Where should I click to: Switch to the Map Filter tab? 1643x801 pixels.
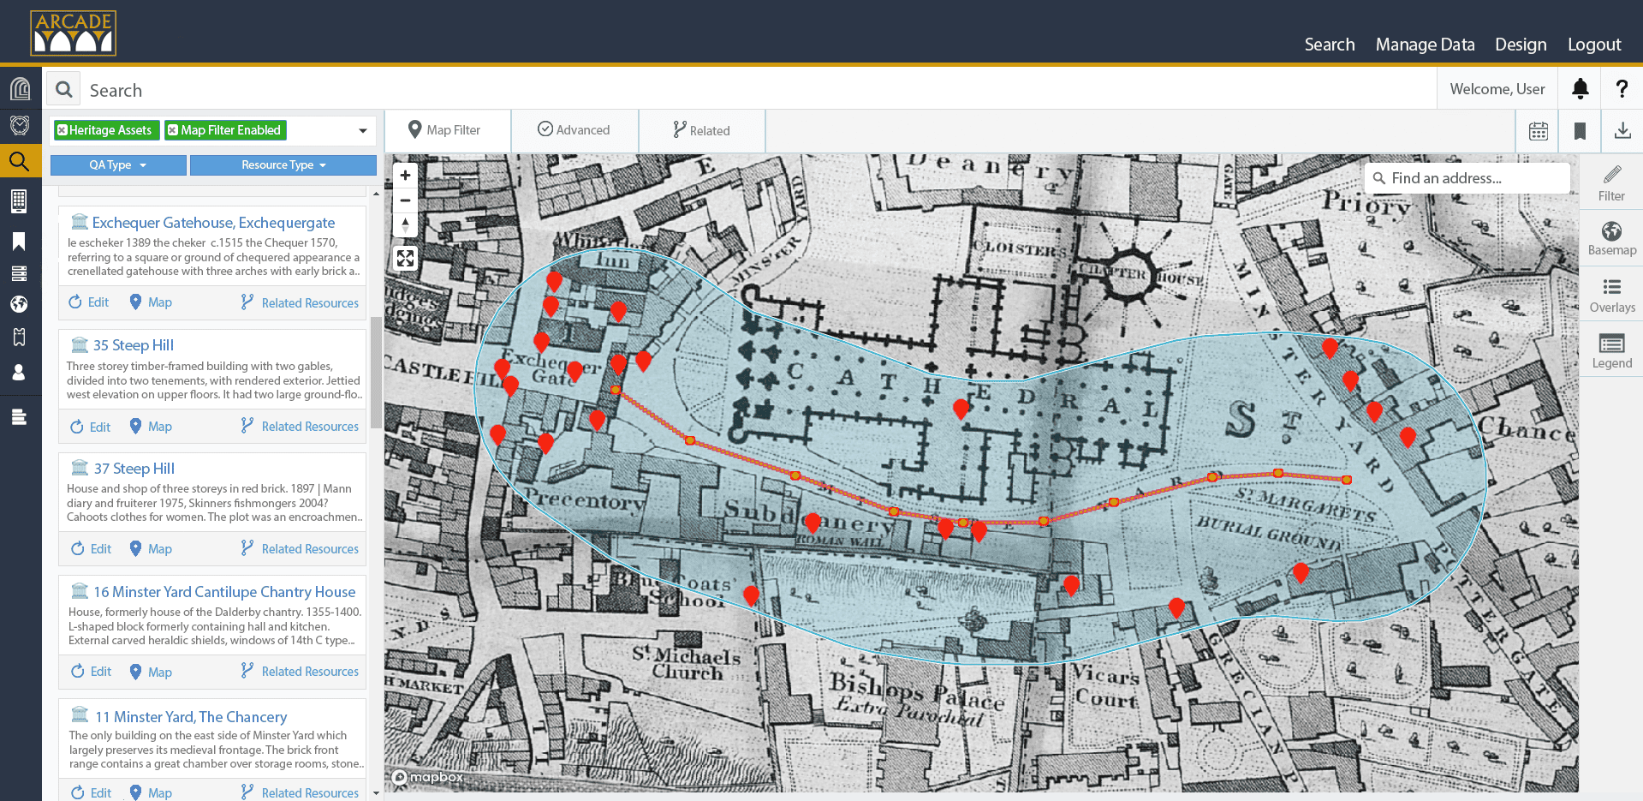[447, 130]
